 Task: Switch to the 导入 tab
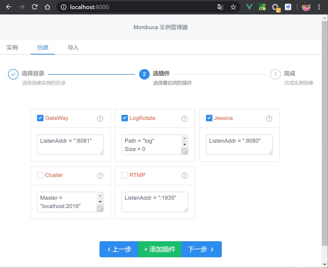click(x=73, y=47)
